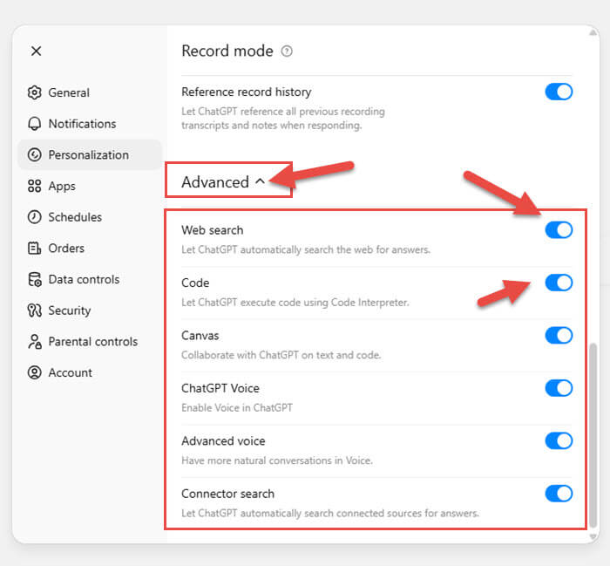
Task: Click the Account profile icon
Action: click(x=34, y=372)
